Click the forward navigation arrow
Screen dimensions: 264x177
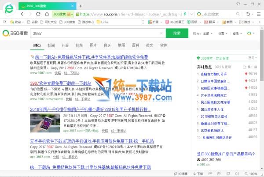coord(30,14)
